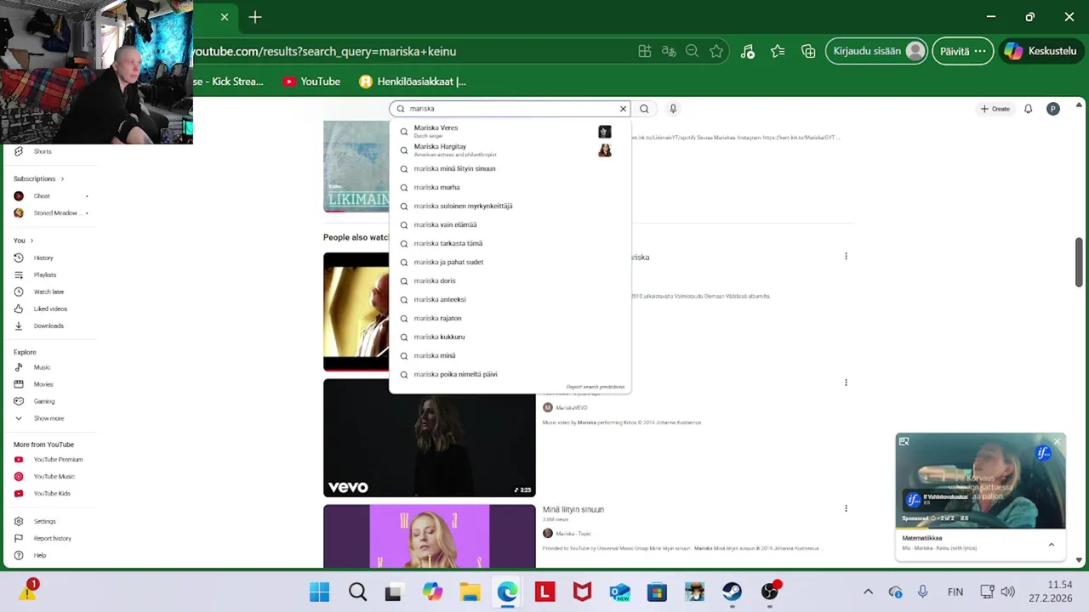Open the Henkilöasiakkaat bookmark
This screenshot has width=1089, height=612.
click(413, 82)
